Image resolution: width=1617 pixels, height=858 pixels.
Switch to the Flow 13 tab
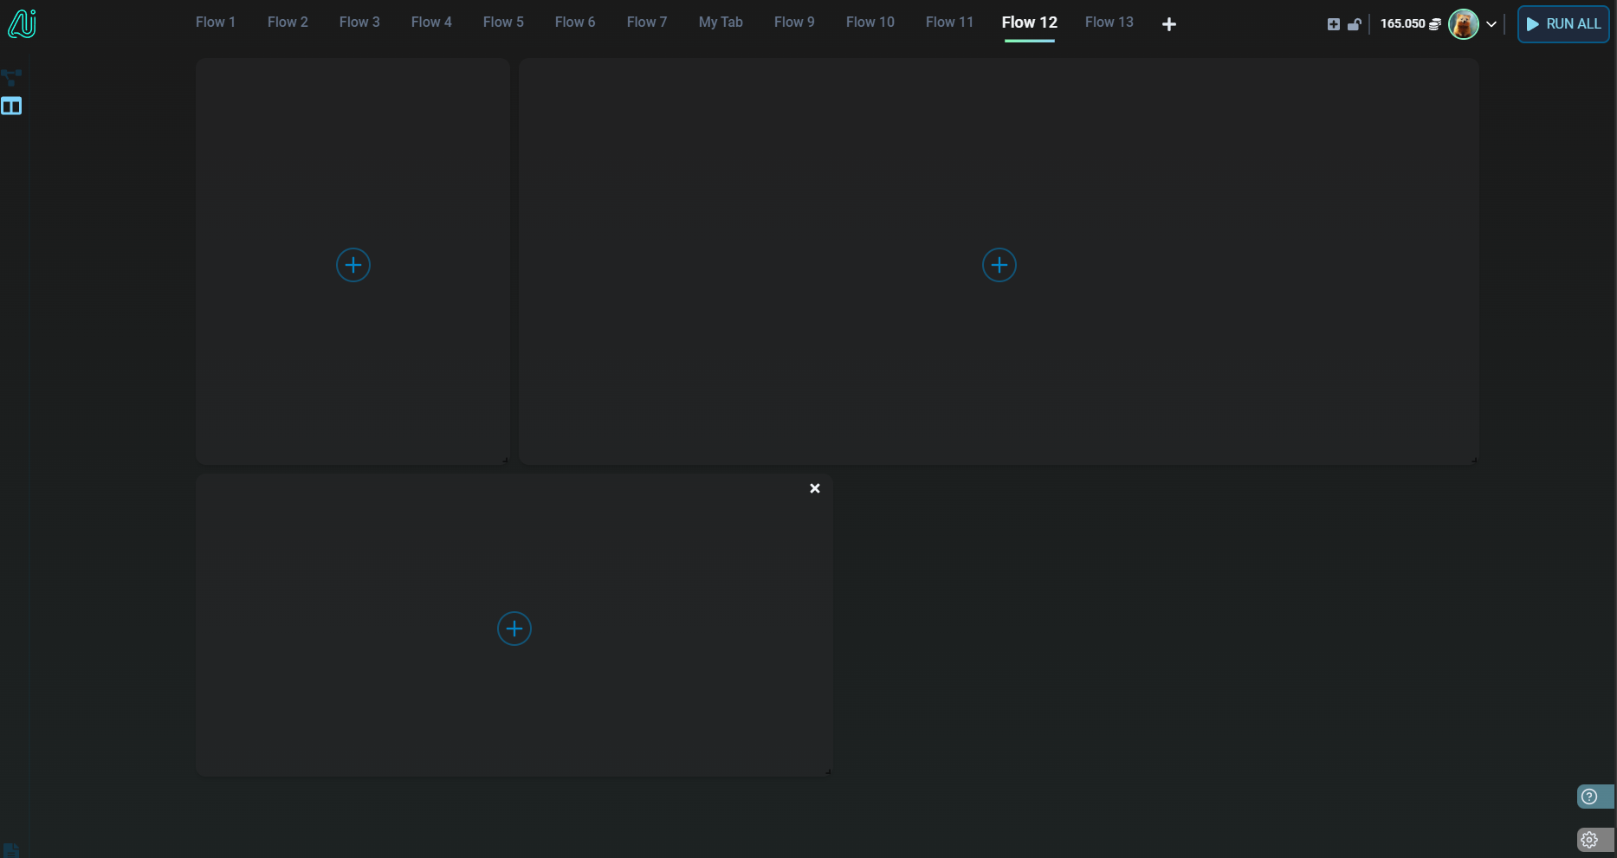(x=1109, y=23)
